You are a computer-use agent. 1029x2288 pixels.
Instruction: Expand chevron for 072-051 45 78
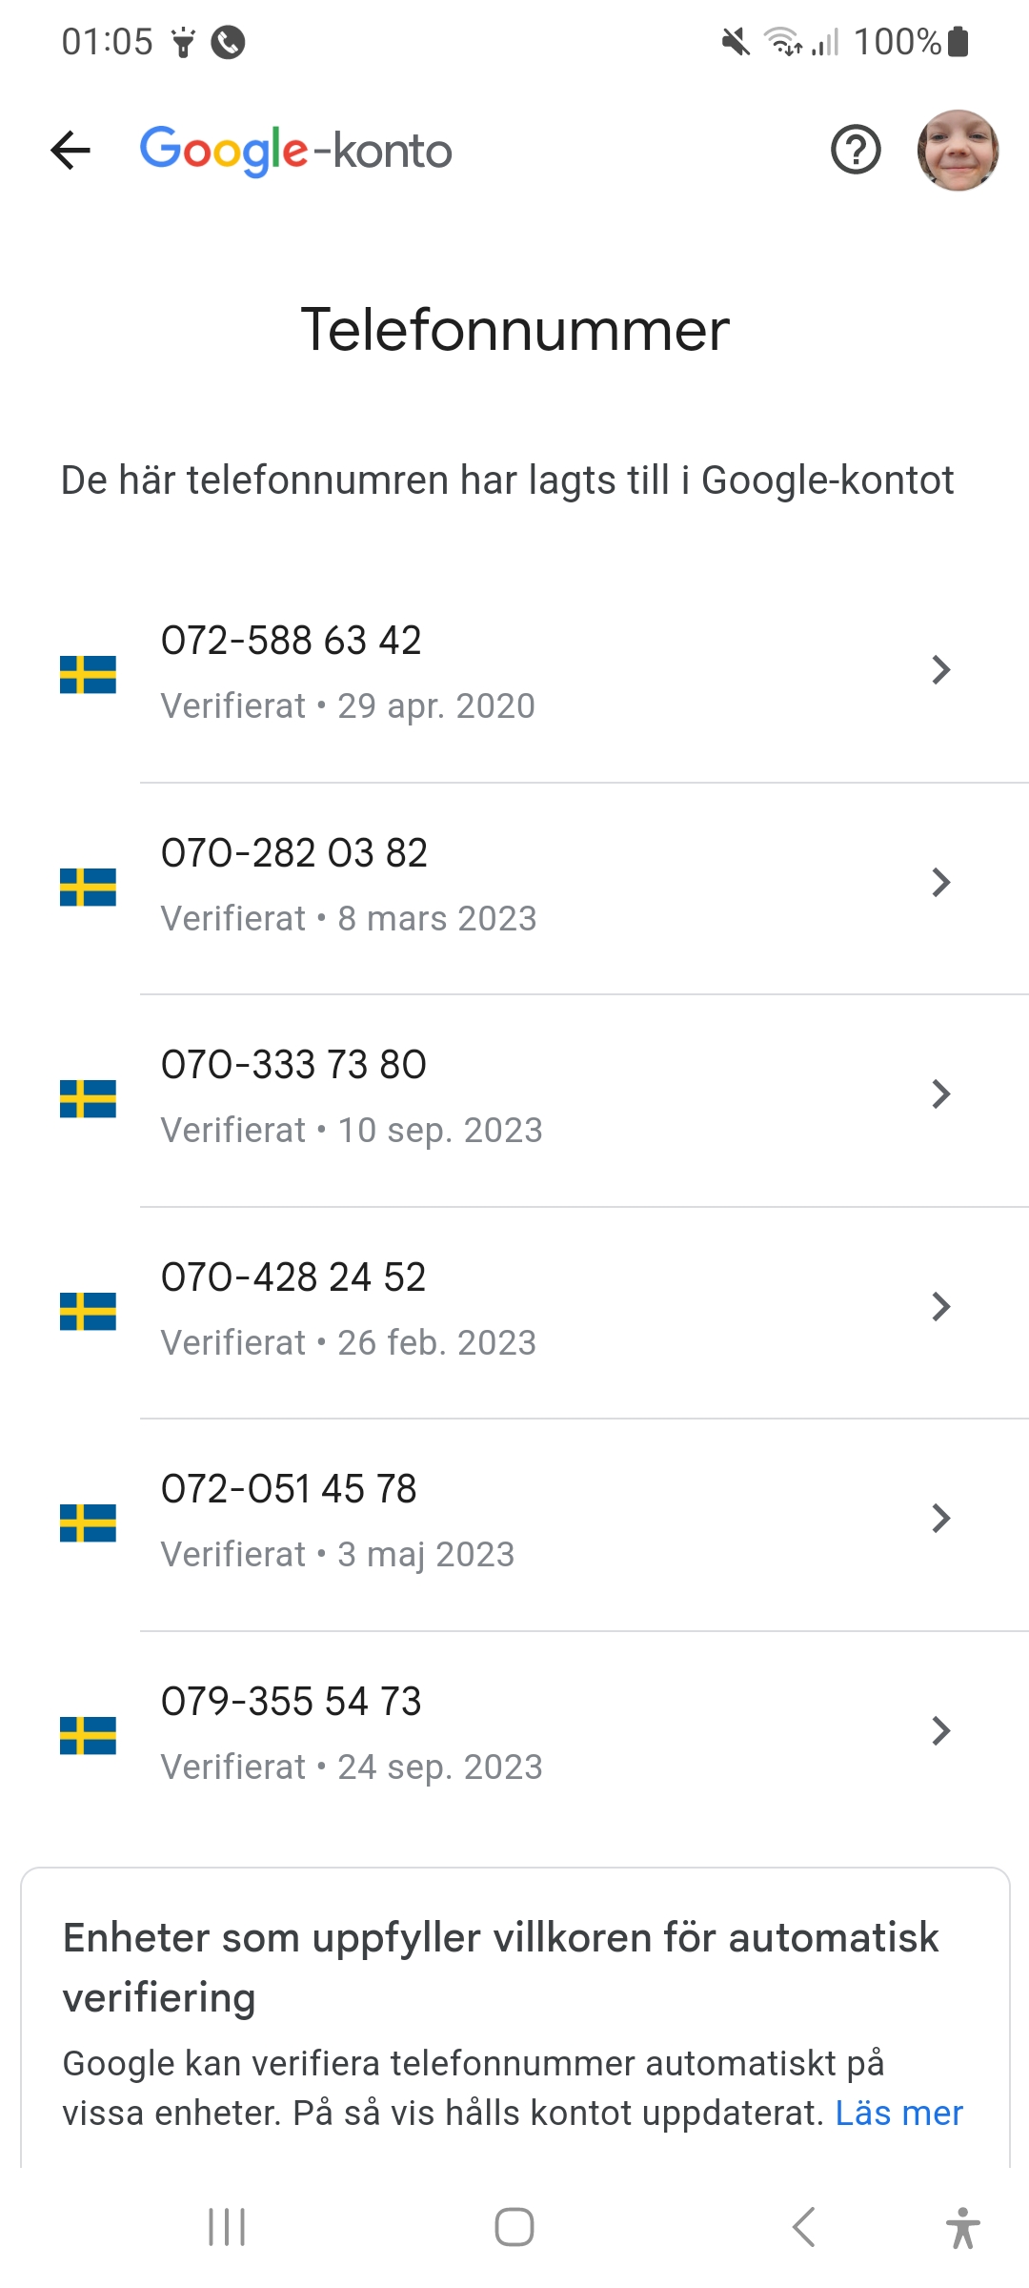[x=941, y=1519]
